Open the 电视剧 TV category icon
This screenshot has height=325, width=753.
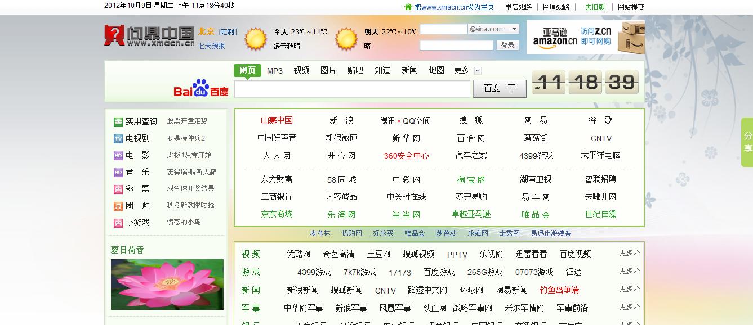[118, 138]
